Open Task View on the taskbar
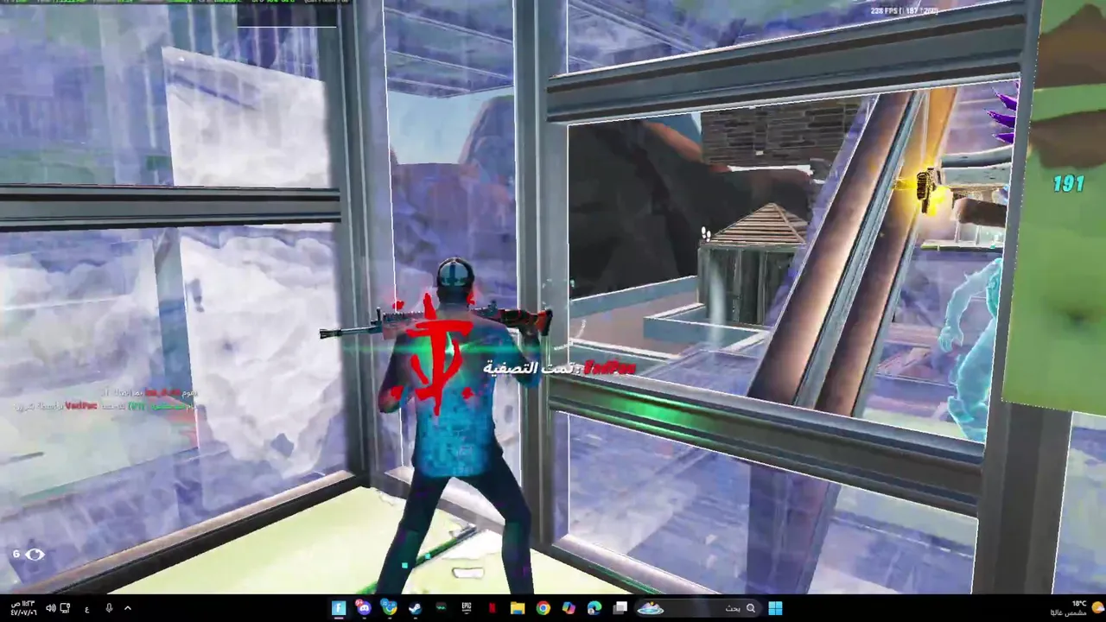1106x622 pixels. coord(620,608)
